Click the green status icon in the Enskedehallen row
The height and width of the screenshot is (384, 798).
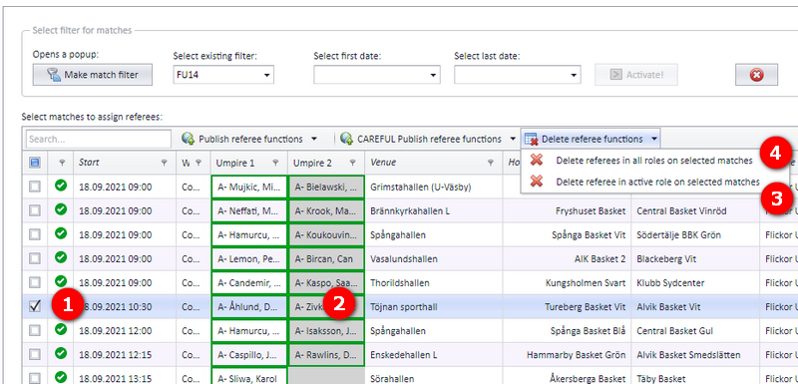tap(61, 353)
